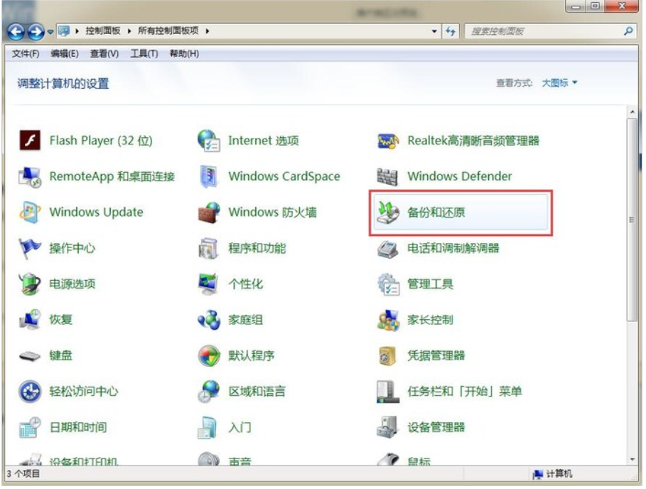The width and height of the screenshot is (646, 489).
Task: Open the Flash Player (32 位) icon
Action: click(30, 141)
